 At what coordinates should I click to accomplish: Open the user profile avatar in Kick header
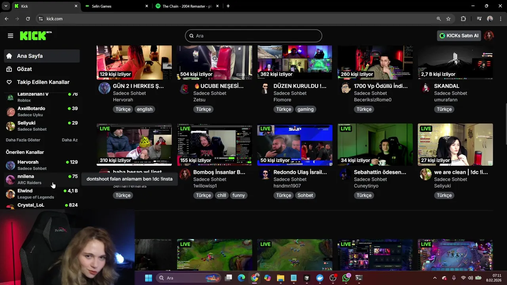489,36
